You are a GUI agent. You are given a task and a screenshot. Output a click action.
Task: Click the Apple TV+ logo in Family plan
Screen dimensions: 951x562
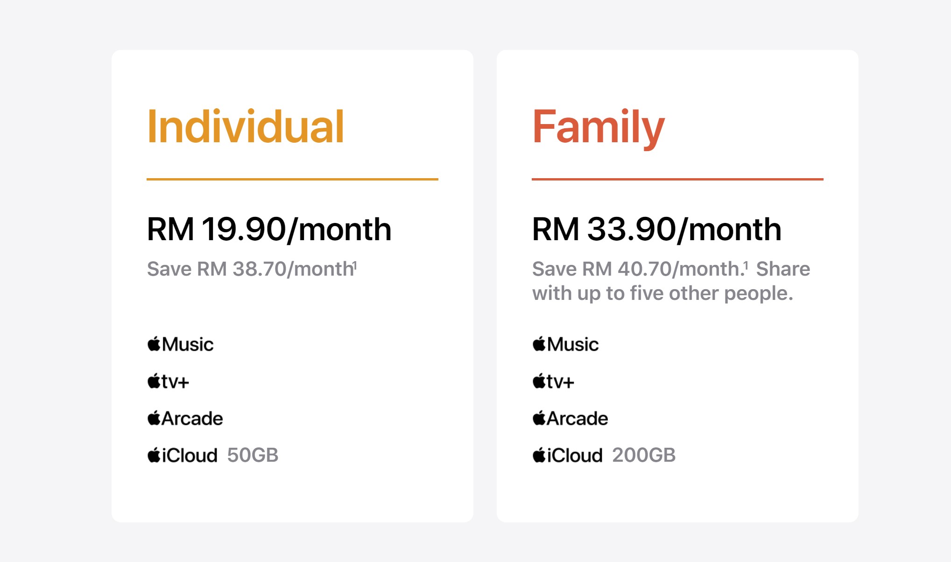point(553,381)
